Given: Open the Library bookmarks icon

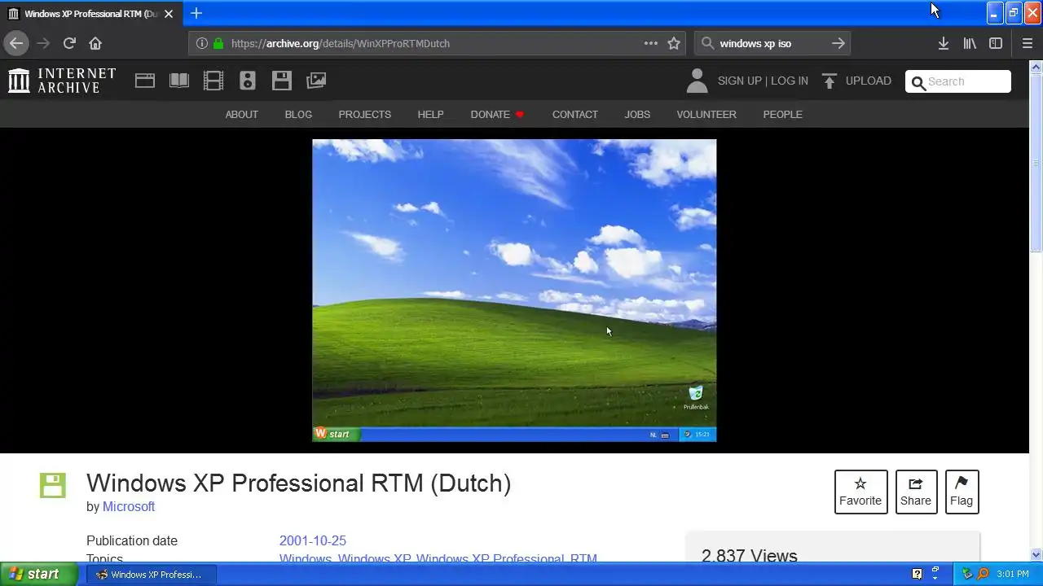Looking at the screenshot, I should point(970,43).
